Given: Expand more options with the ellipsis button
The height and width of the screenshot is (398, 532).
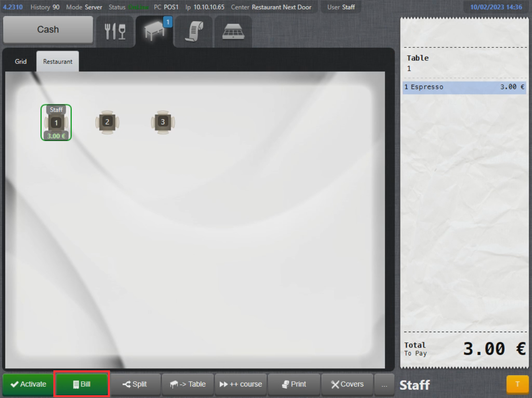Looking at the screenshot, I should tap(384, 384).
